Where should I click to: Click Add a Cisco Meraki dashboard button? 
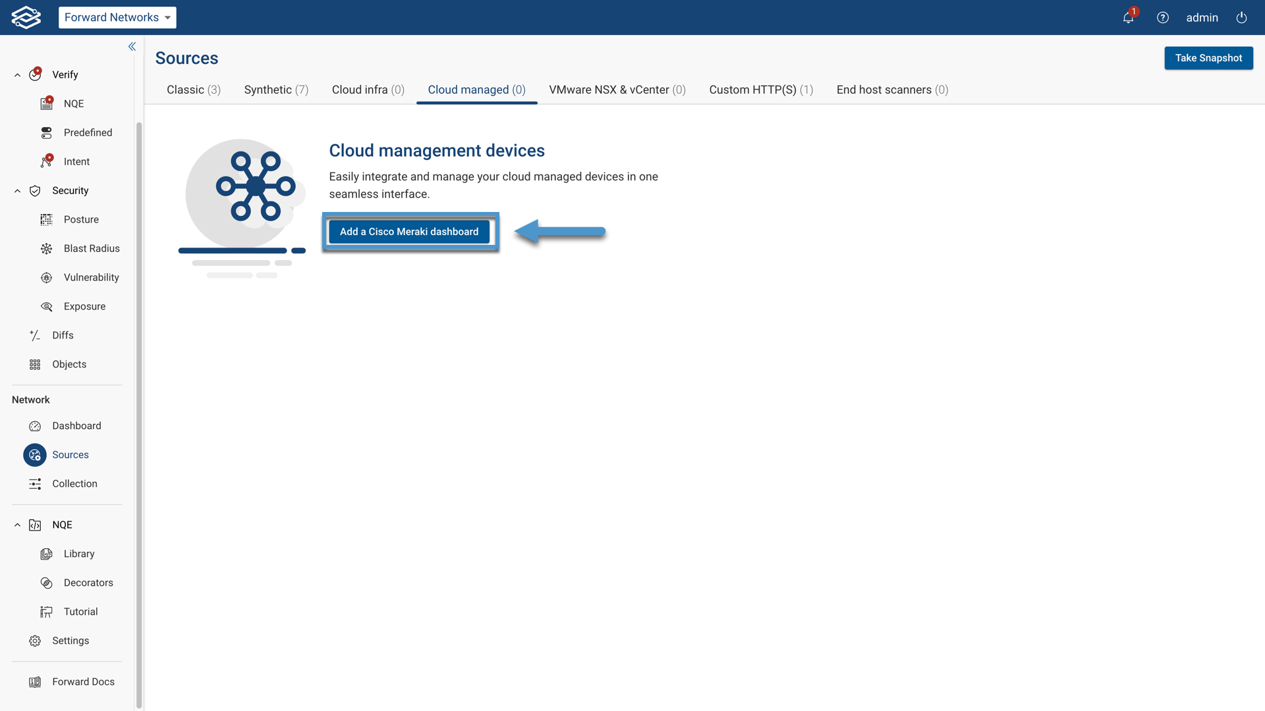click(409, 232)
